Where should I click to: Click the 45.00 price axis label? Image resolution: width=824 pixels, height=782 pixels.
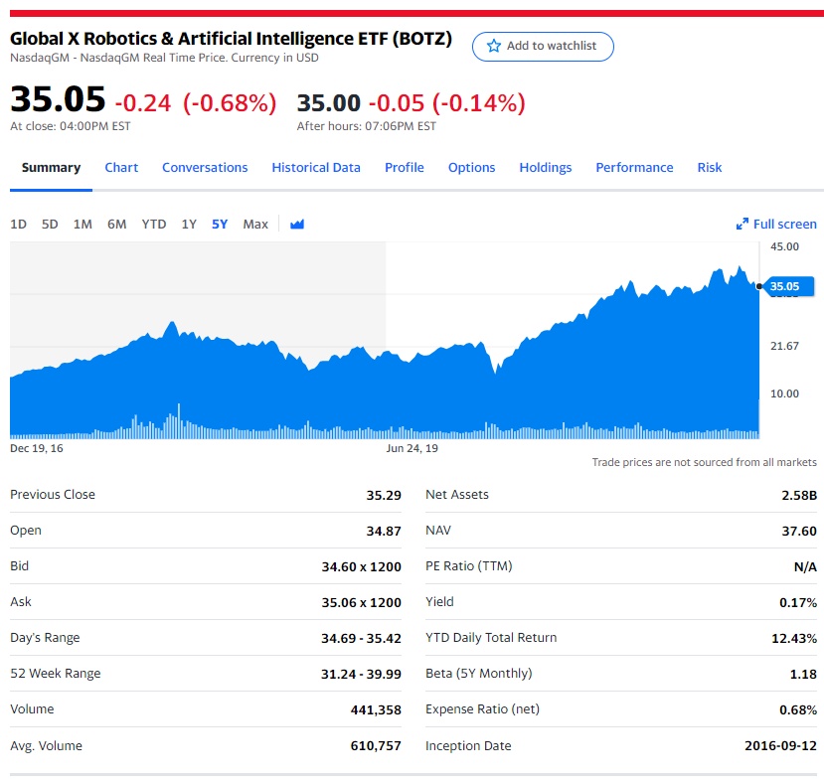784,246
